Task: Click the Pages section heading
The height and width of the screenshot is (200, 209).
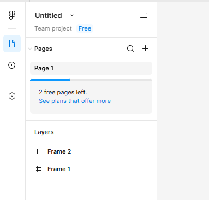Action: point(43,49)
